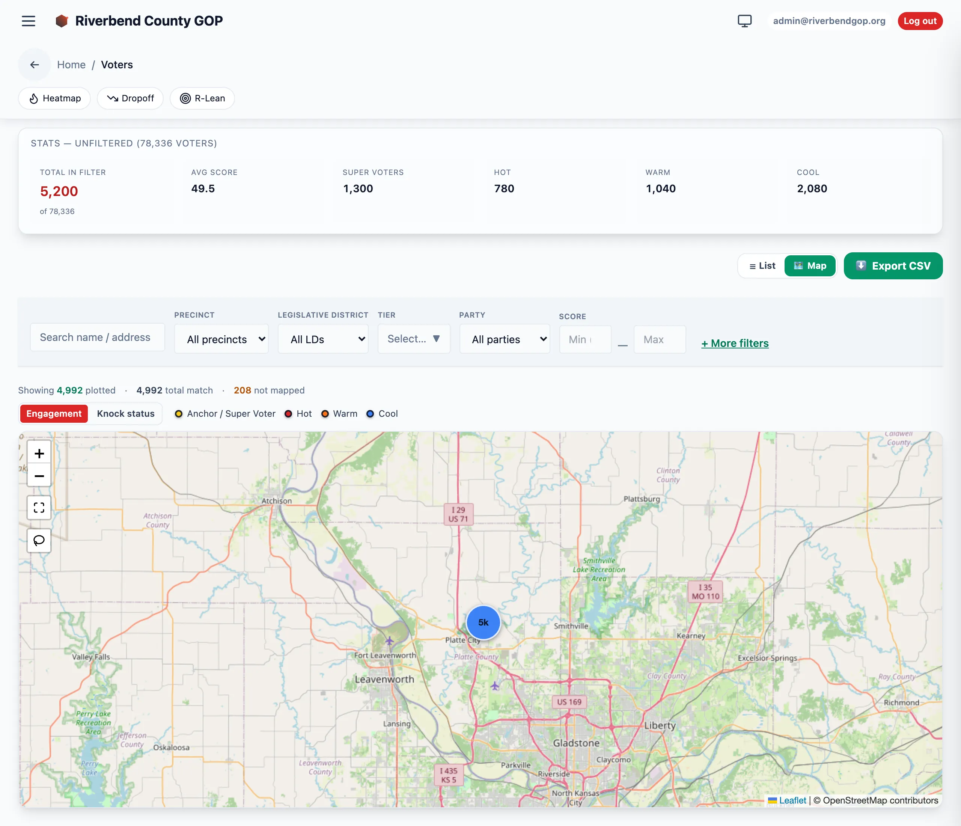Enter fullscreen map view
Screen dimensions: 961x826
pyautogui.click(x=39, y=507)
